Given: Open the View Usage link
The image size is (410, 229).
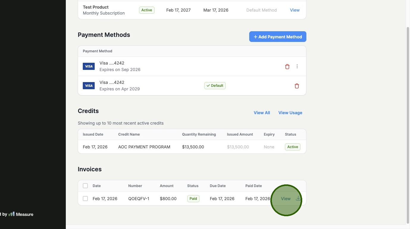Looking at the screenshot, I should [290, 113].
